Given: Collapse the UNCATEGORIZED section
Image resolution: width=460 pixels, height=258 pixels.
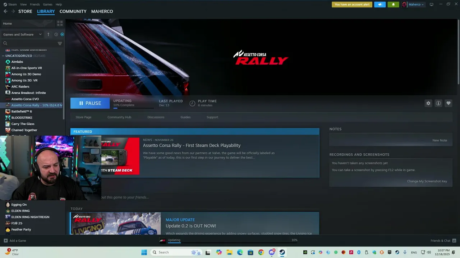Looking at the screenshot, I should coord(3,56).
